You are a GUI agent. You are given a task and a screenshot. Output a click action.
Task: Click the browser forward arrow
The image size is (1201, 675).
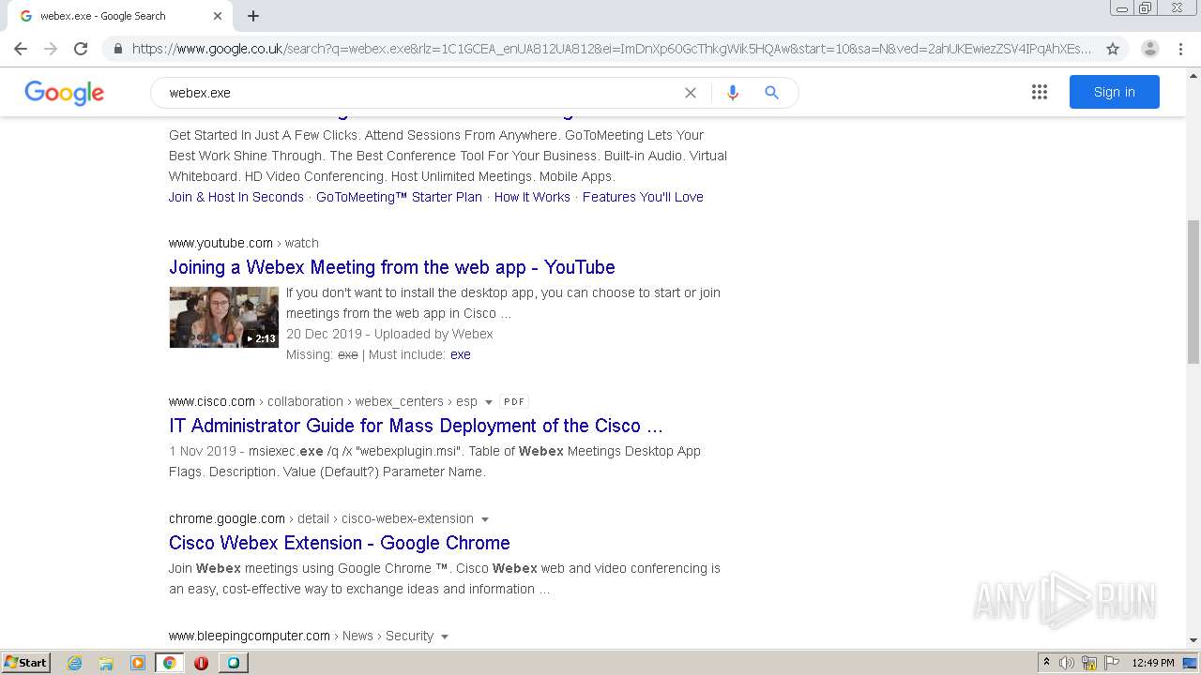[51, 49]
